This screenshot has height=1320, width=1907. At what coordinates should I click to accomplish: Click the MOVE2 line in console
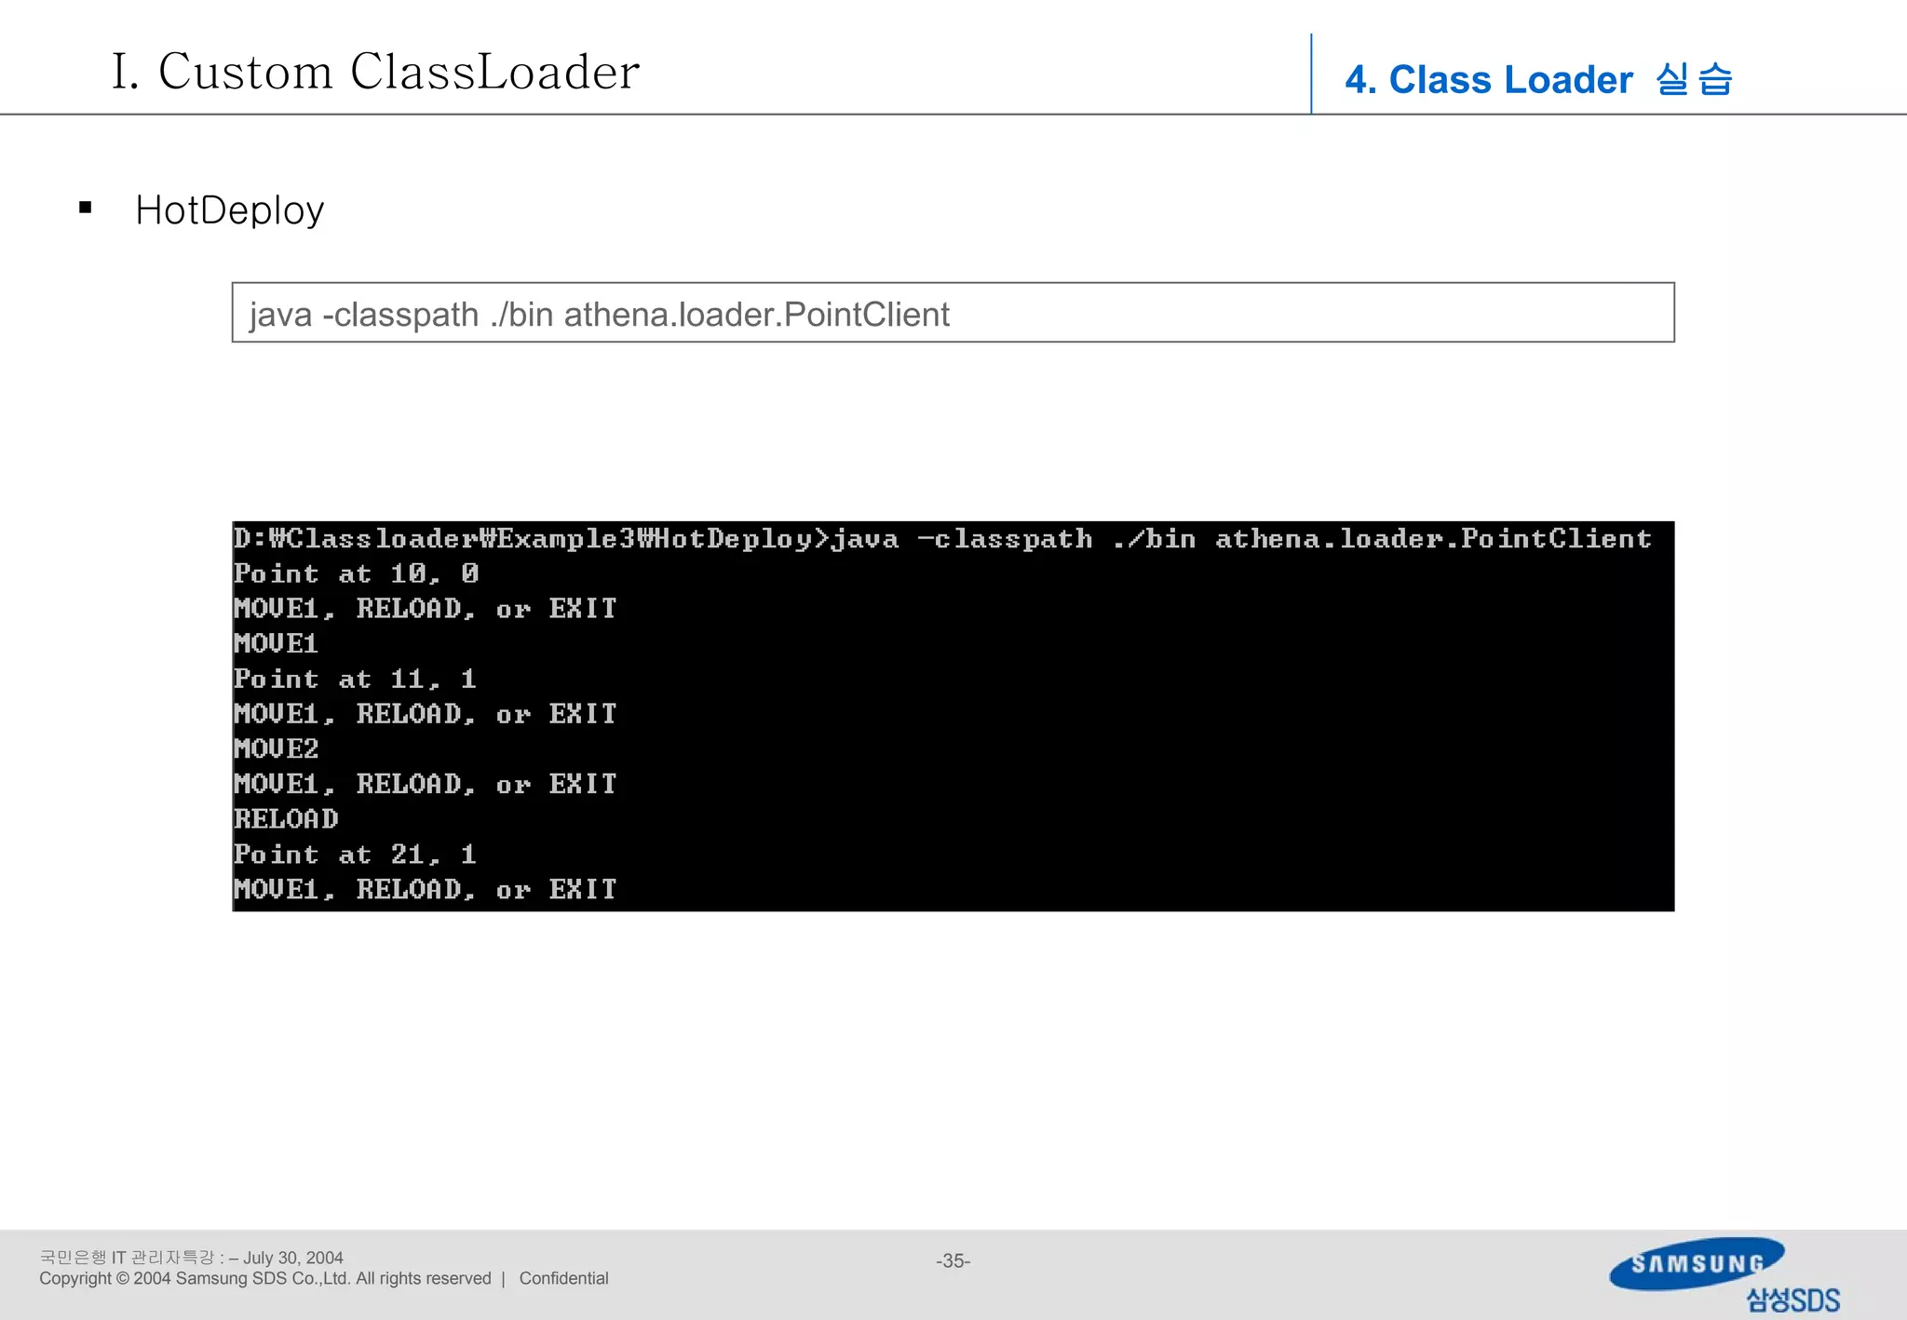(276, 748)
